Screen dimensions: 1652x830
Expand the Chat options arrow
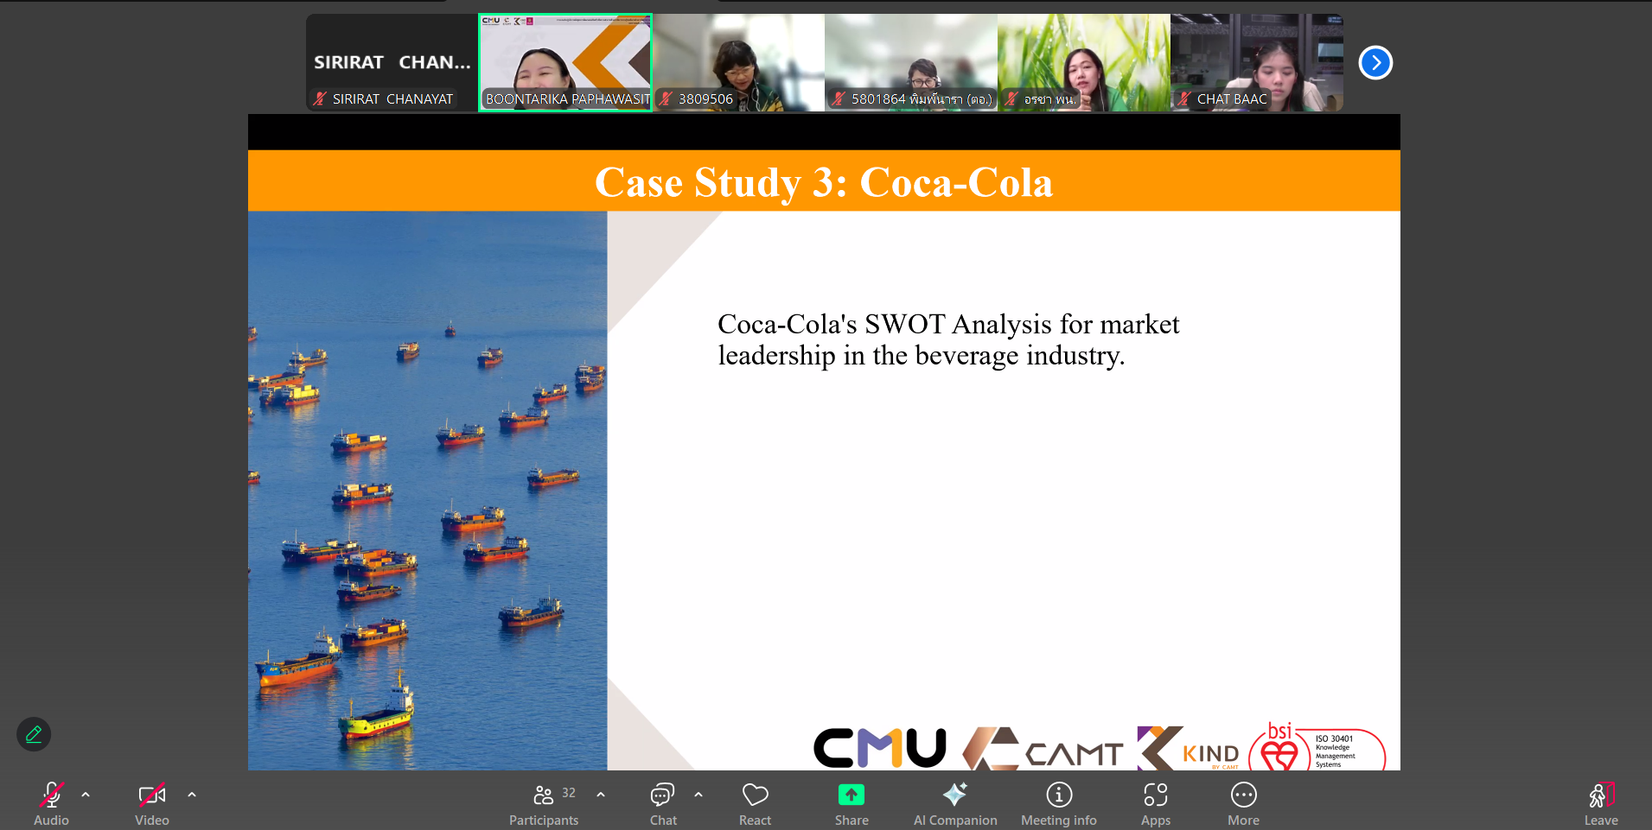point(698,795)
